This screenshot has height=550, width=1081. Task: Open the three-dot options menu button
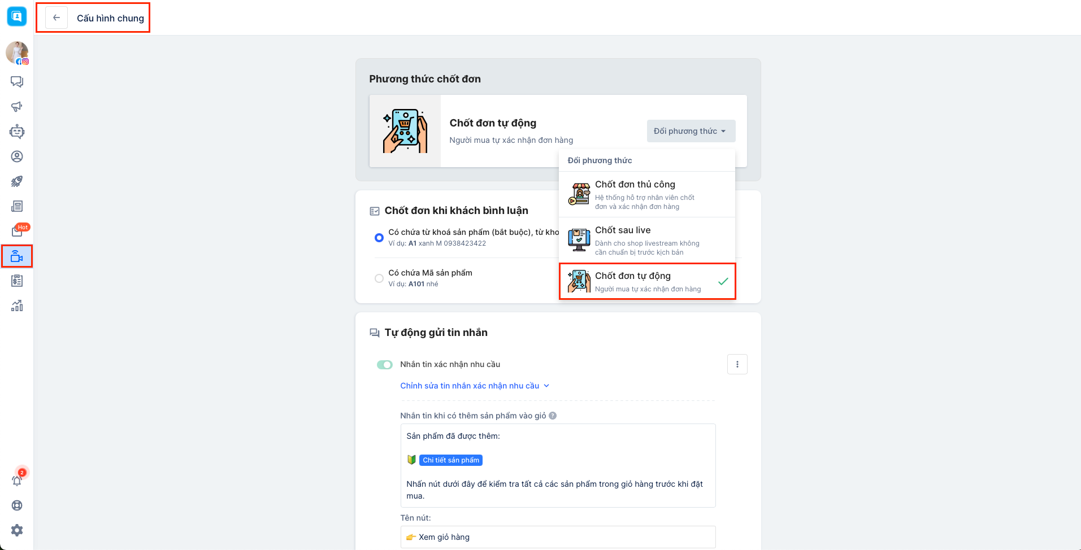point(737,364)
